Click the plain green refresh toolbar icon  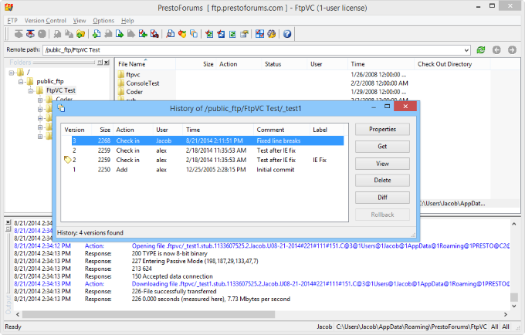click(x=232, y=34)
